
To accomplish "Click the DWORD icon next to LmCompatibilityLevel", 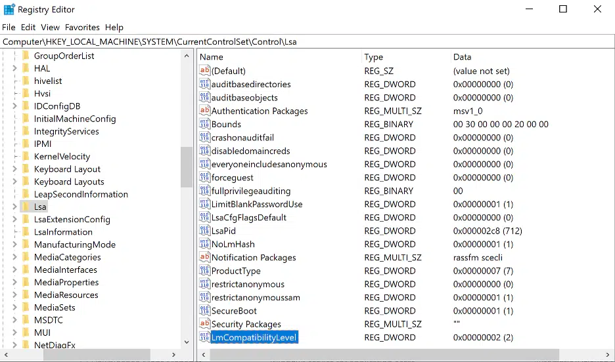I will (x=204, y=336).
